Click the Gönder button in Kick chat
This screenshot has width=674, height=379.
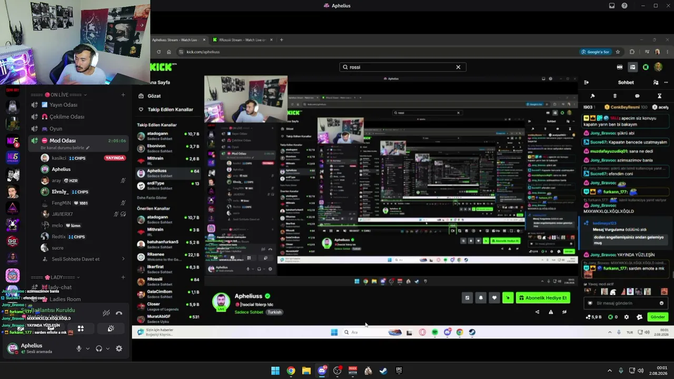pyautogui.click(x=658, y=317)
